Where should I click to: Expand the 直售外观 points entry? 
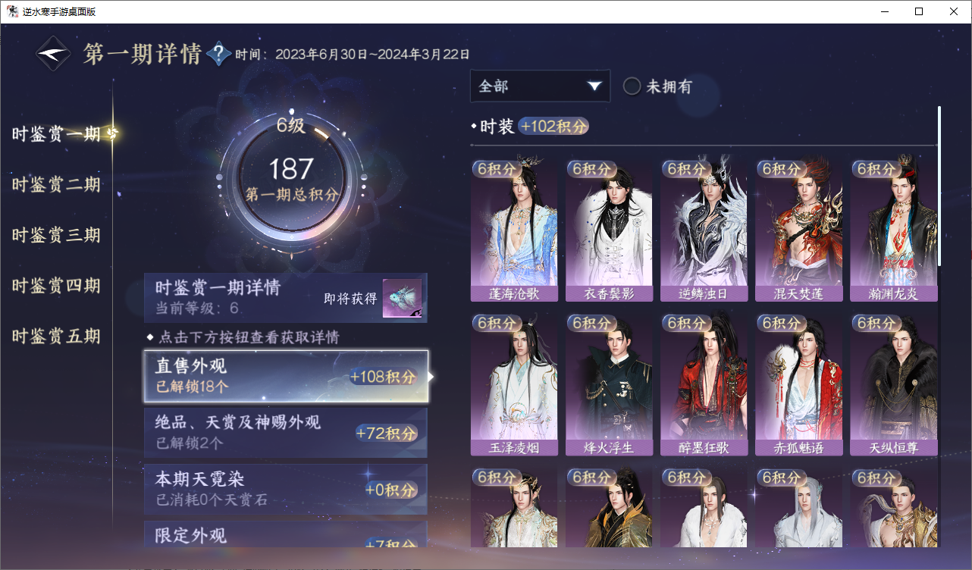tap(286, 376)
